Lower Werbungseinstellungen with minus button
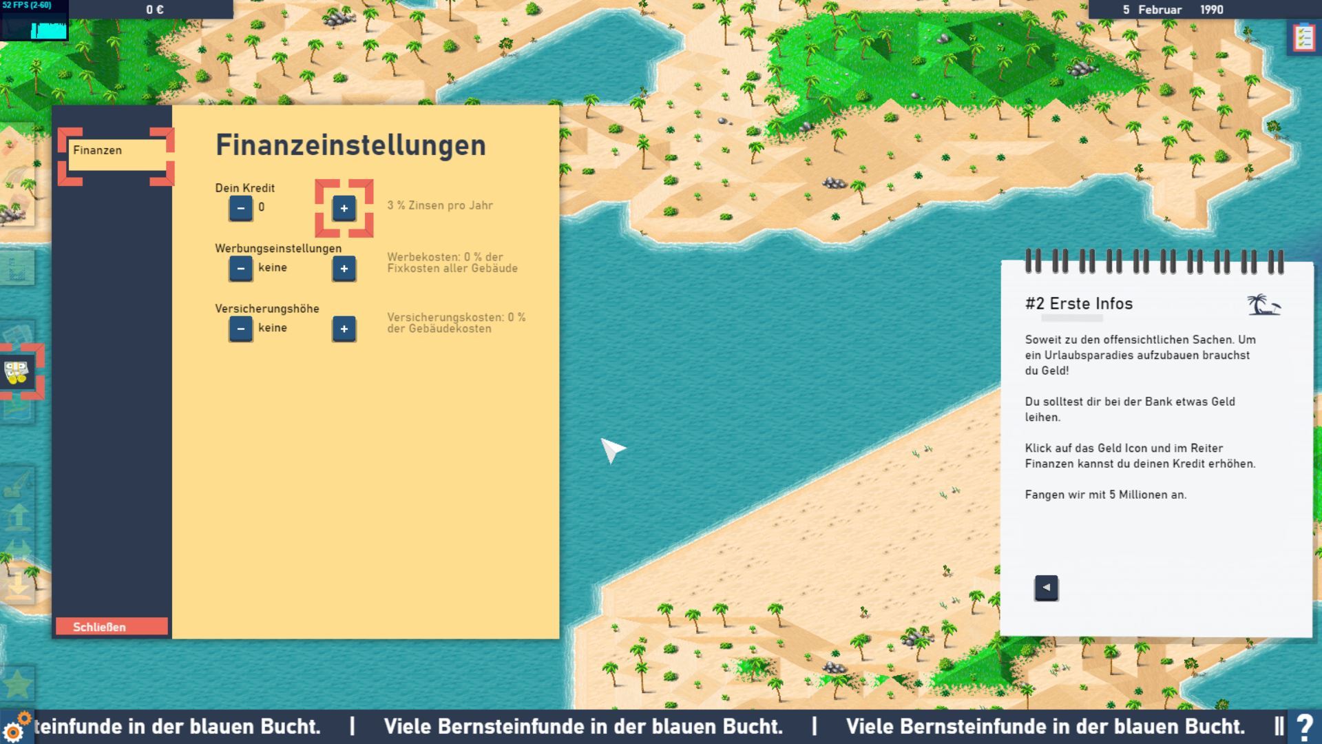The image size is (1322, 744). [240, 269]
